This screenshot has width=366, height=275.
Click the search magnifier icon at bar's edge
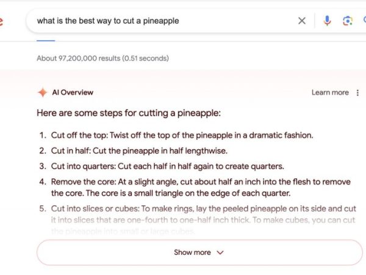(365, 21)
